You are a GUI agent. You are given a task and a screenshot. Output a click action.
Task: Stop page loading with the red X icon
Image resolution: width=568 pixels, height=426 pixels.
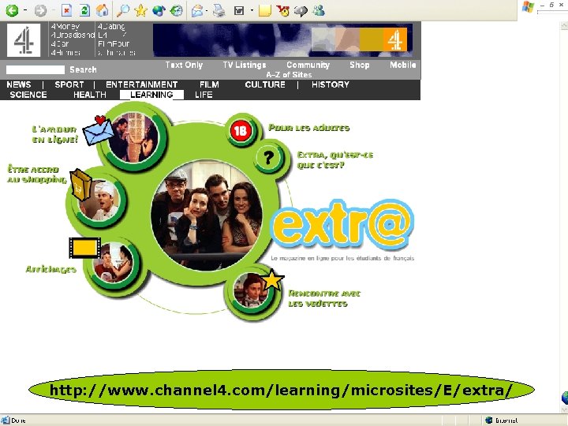coord(66,11)
